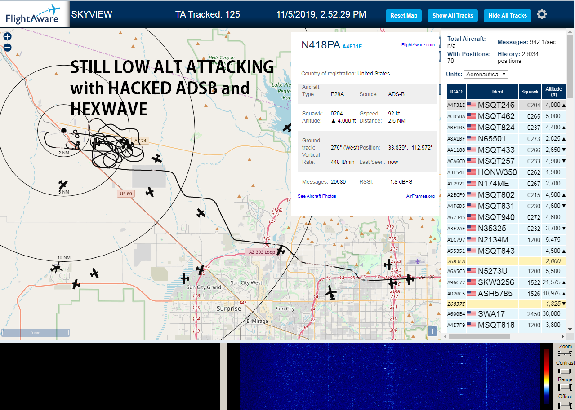Select the N35325 aircraft row
This screenshot has height=410, width=575.
pyautogui.click(x=507, y=229)
